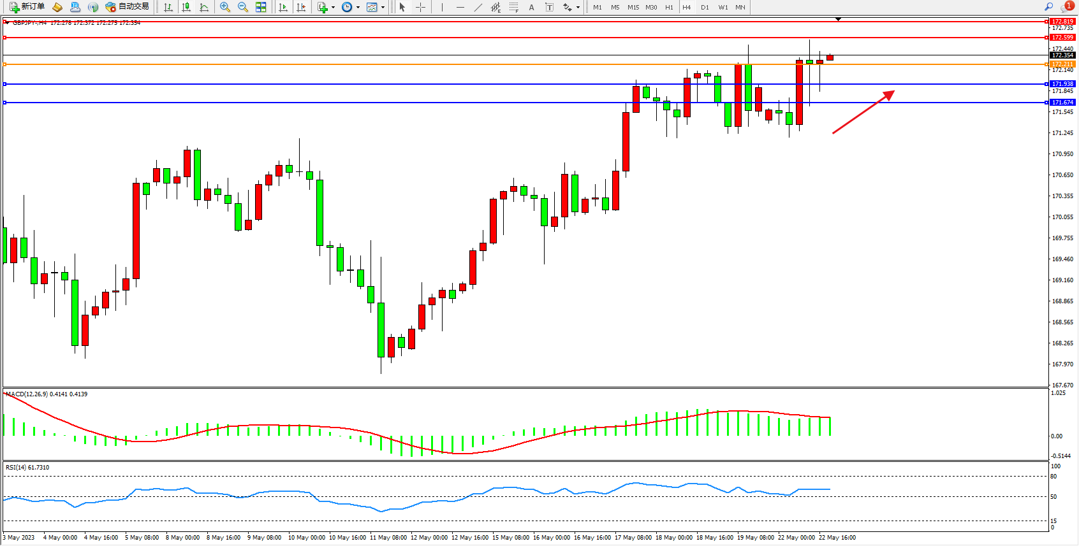Click the New Order (新订单) button

27,7
